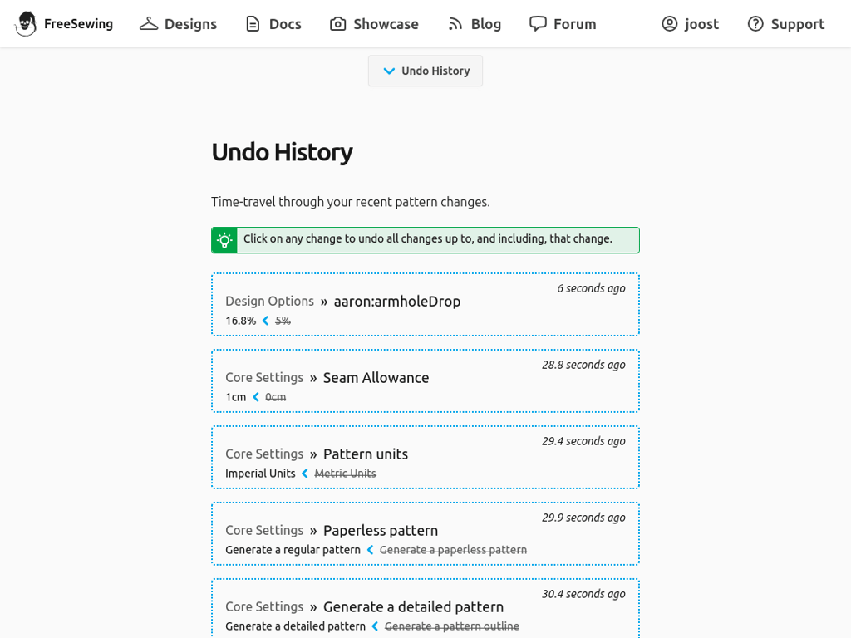Click the joost user account icon
Image resolution: width=851 pixels, height=638 pixels.
[x=670, y=24]
